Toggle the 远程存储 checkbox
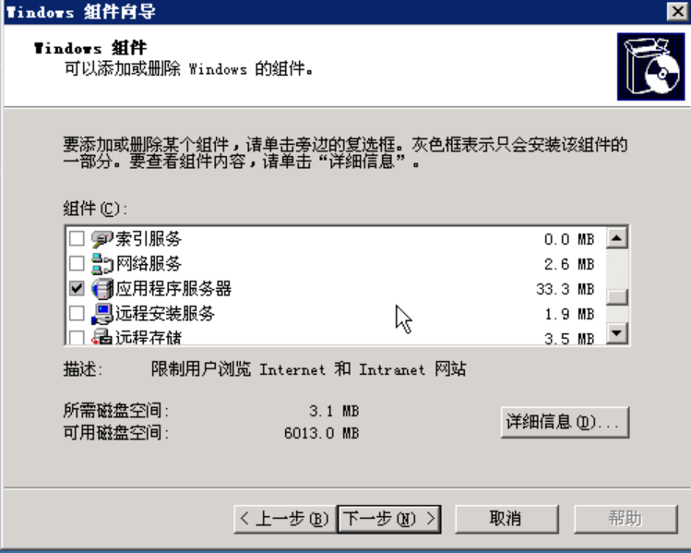Viewport: 691px width, 553px height. (x=77, y=337)
